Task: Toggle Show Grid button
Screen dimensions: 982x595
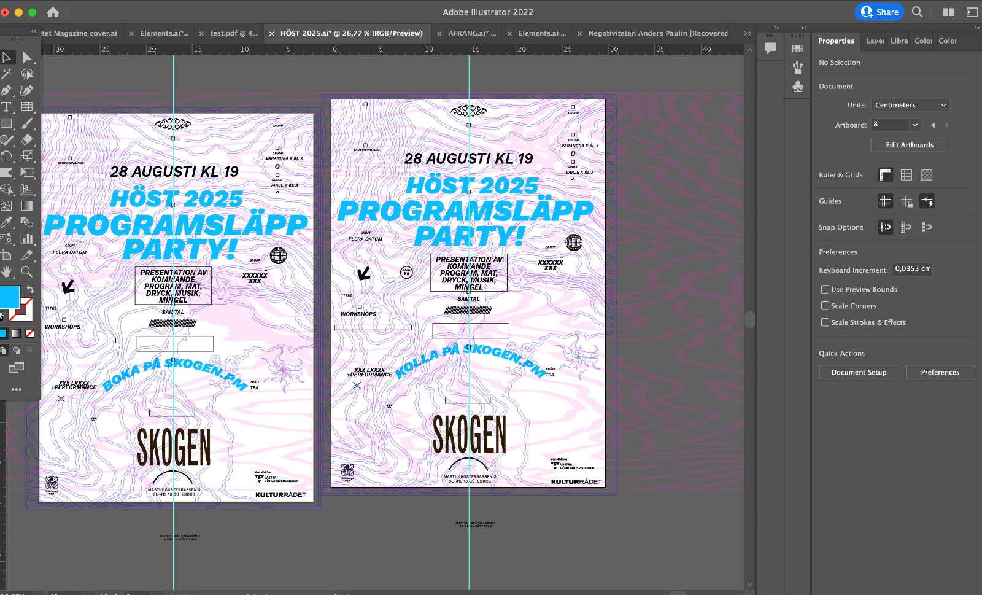Action: pyautogui.click(x=907, y=175)
